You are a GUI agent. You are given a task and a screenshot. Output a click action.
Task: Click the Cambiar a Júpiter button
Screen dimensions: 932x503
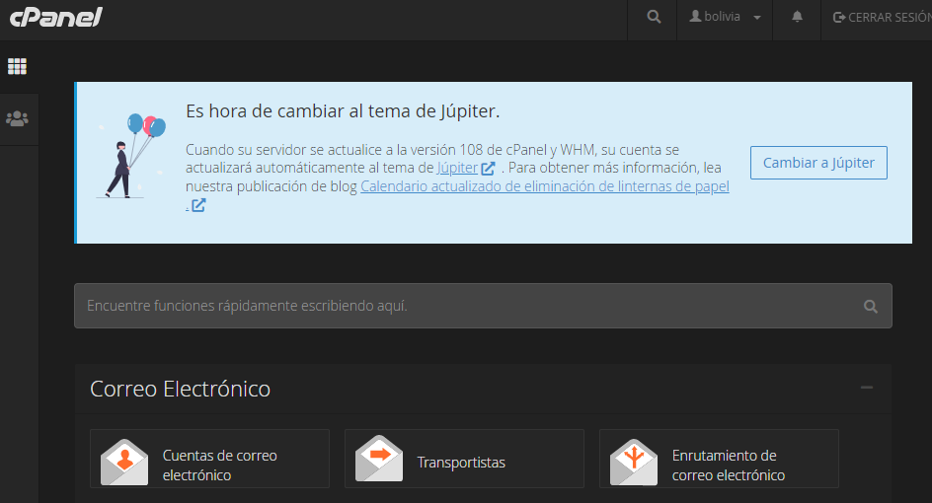point(818,163)
